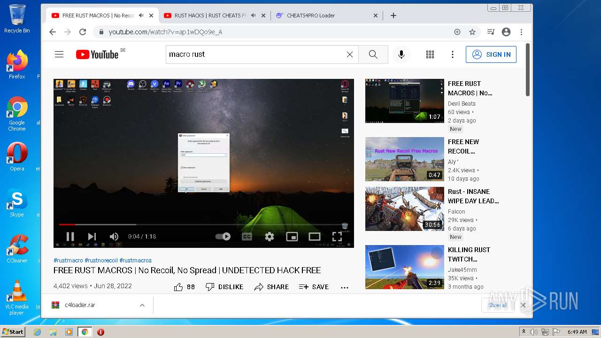Screen dimensions: 601x338
Task: Open the Devil Beats video thumbnail
Action: pyautogui.click(x=405, y=101)
